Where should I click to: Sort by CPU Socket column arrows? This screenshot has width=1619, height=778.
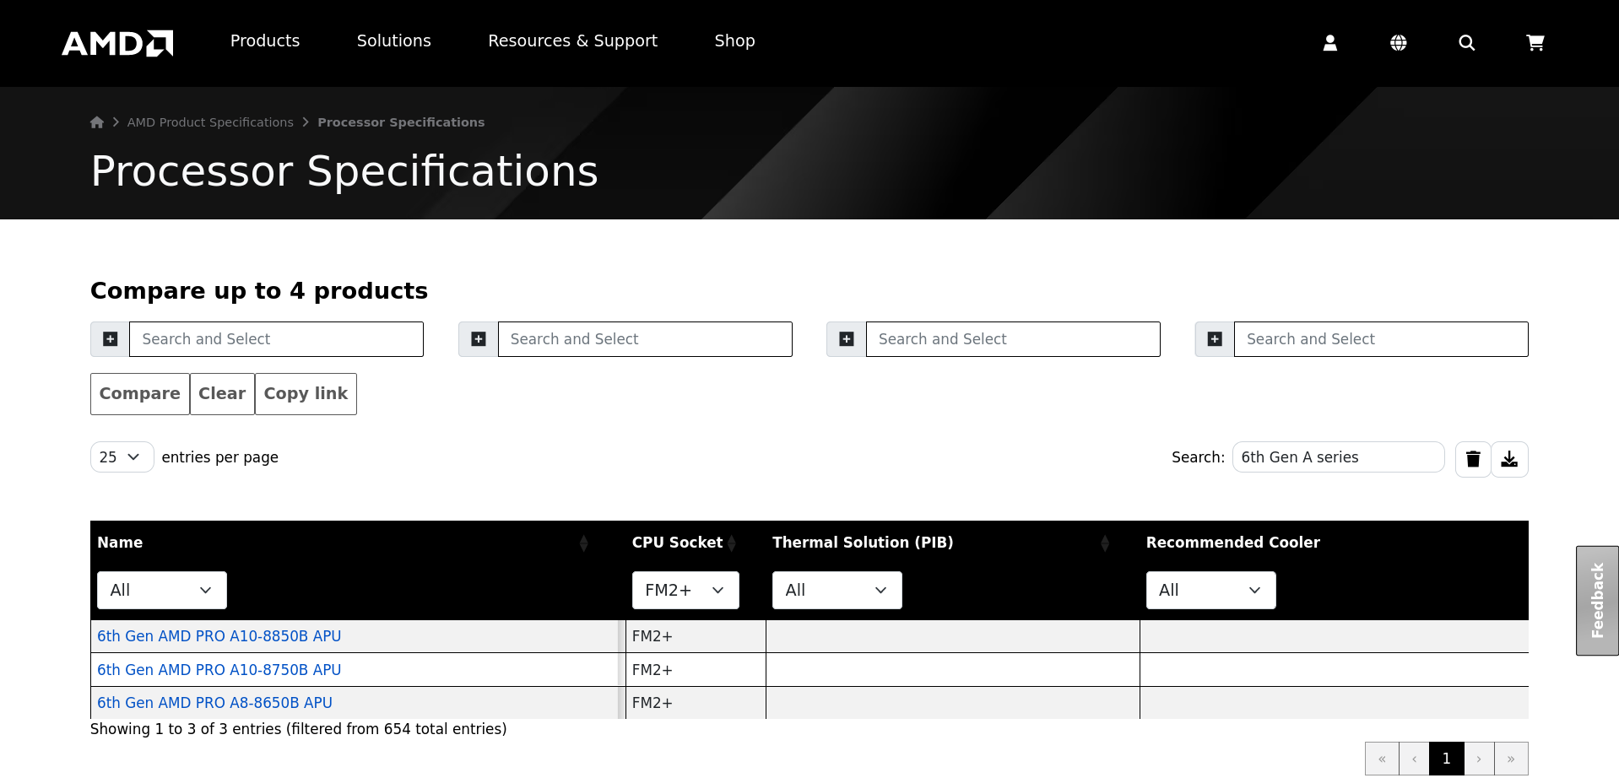click(x=732, y=543)
